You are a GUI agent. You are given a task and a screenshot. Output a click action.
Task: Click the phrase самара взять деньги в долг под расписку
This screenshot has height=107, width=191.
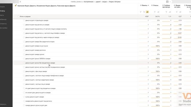(x=38, y=101)
